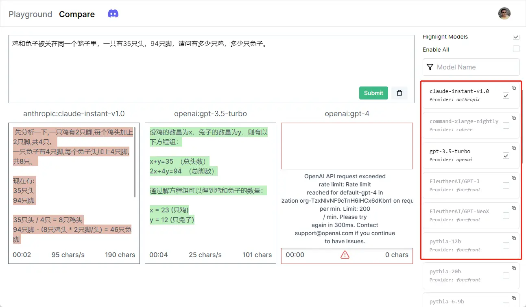Click the 'Highlight Models' label
The height and width of the screenshot is (307, 526).
[445, 37]
